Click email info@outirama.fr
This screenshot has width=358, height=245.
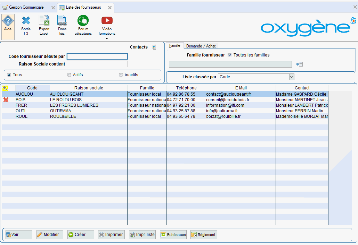click(222, 111)
